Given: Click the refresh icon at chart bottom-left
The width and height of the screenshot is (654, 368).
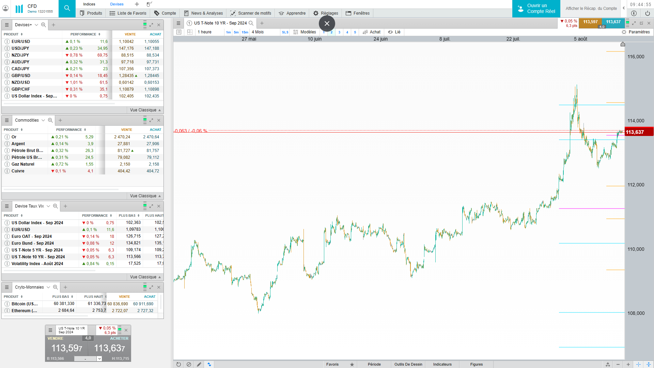Looking at the screenshot, I should [178, 364].
